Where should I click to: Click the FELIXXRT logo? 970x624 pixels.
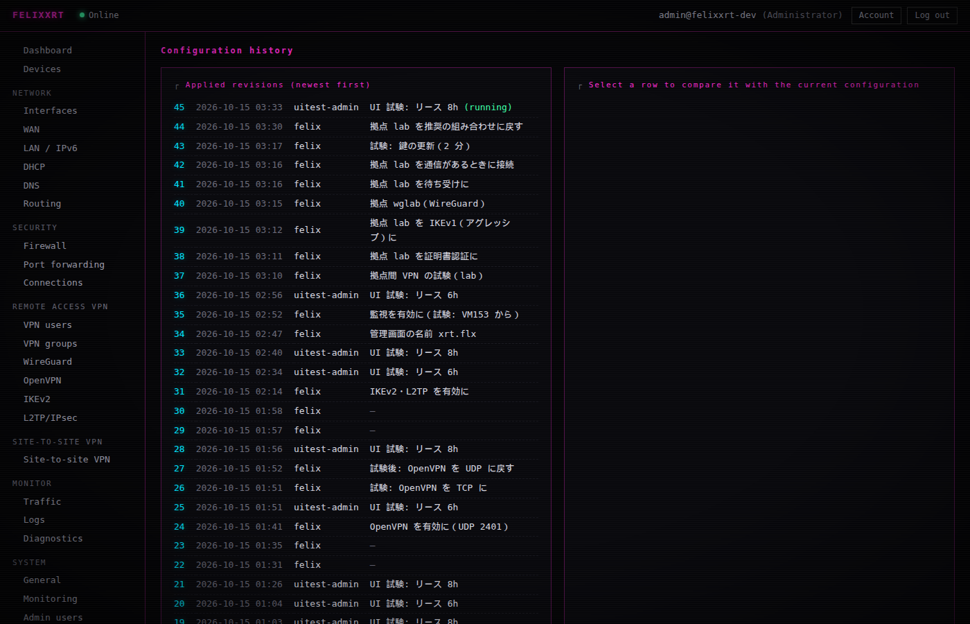pyautogui.click(x=38, y=15)
